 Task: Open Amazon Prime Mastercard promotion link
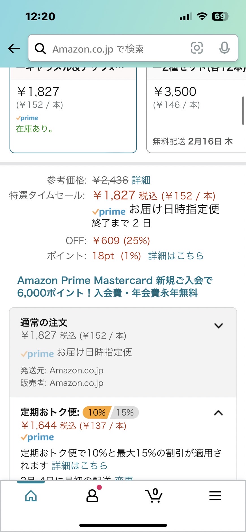pos(115,286)
